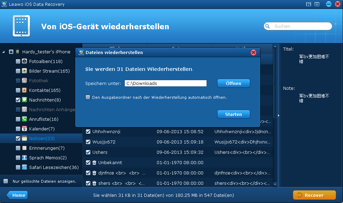Click the list scrollbar down arrow
This screenshot has height=203, width=343.
(275, 184)
